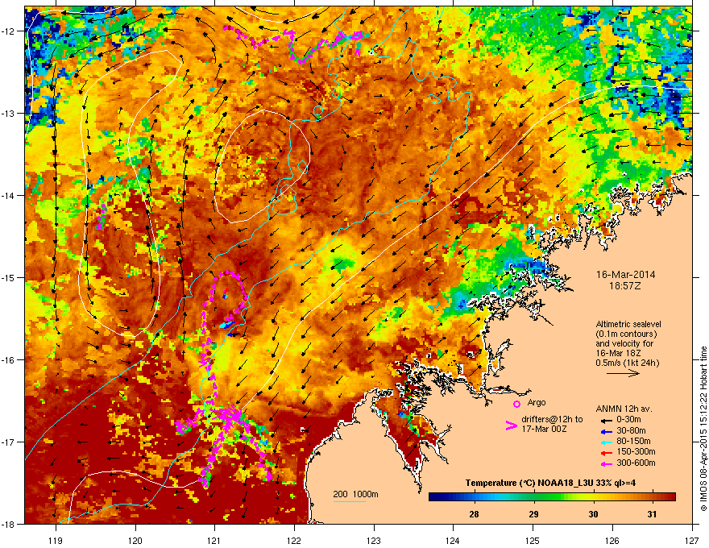Click the 'ANMN 12h av.' heading
Screen dimensions: 709x548
click(624, 409)
